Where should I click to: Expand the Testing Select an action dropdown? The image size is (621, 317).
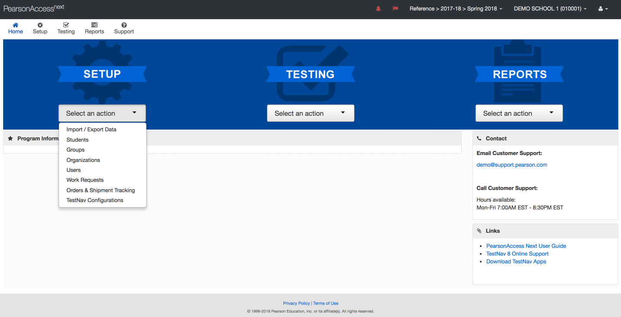click(x=310, y=113)
